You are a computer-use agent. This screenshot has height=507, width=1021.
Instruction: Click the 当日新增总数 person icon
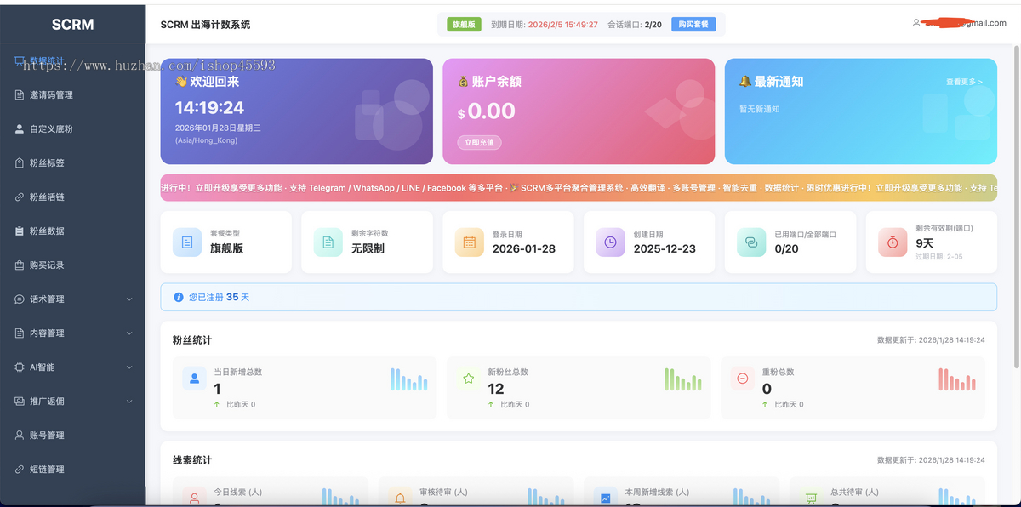[194, 379]
